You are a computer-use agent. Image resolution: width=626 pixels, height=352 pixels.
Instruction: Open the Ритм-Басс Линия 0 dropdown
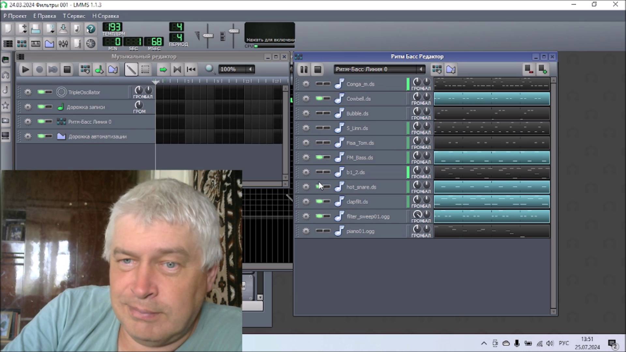(421, 69)
